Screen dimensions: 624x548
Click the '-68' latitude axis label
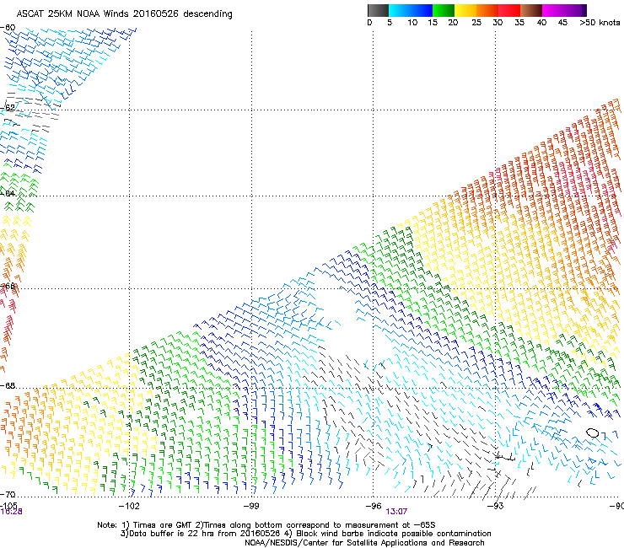[8, 385]
